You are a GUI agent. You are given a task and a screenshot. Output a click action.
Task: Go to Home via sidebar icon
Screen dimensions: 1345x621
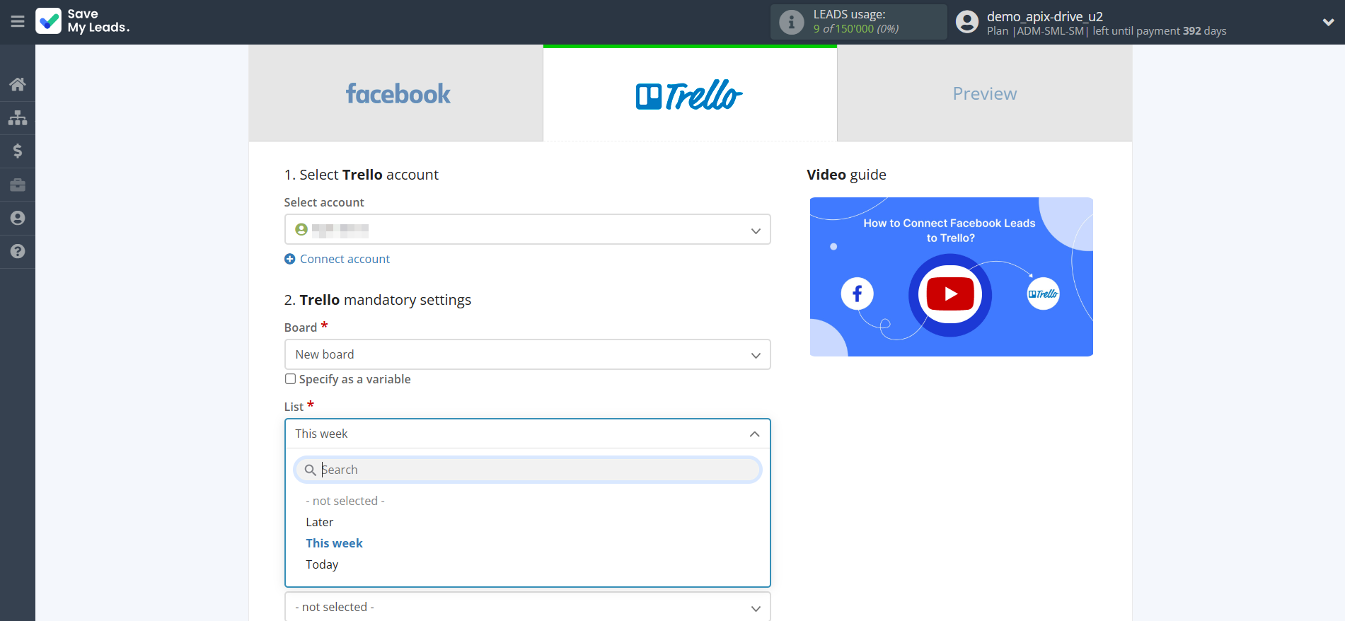[x=18, y=84]
